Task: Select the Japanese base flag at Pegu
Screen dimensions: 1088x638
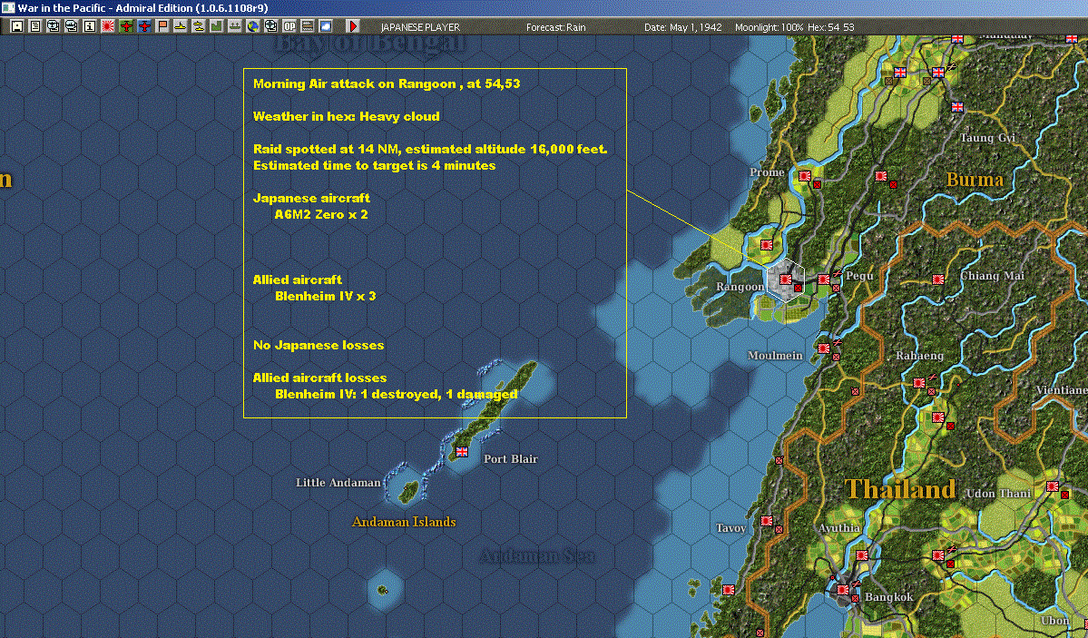Action: [x=824, y=280]
